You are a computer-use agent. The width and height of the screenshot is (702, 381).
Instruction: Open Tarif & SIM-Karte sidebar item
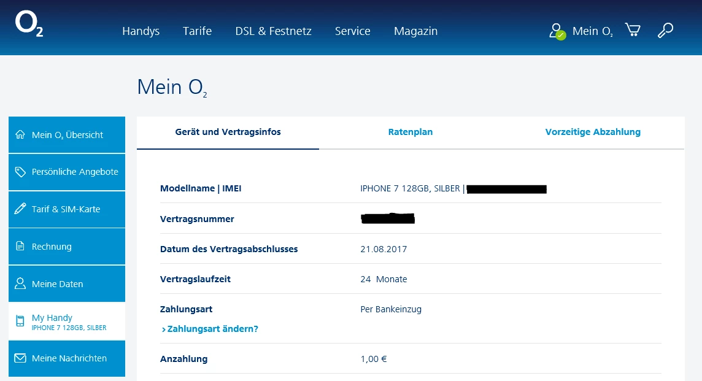pyautogui.click(x=67, y=209)
